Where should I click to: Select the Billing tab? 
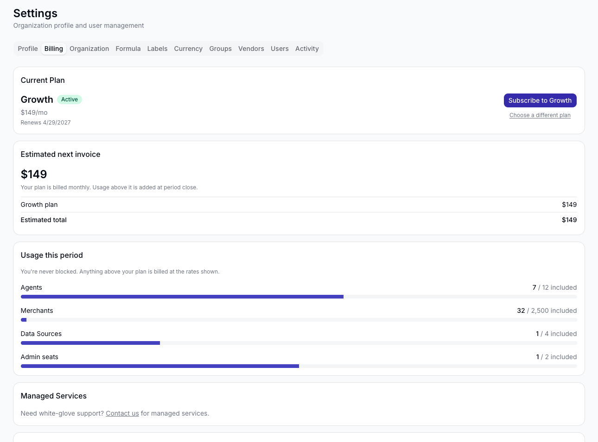[54, 49]
